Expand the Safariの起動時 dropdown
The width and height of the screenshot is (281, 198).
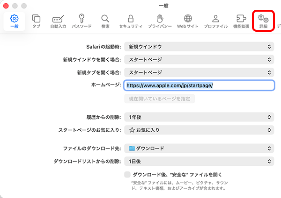[200, 47]
